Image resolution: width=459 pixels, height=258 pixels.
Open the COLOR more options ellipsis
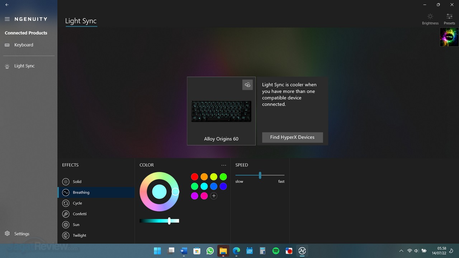tap(224, 165)
